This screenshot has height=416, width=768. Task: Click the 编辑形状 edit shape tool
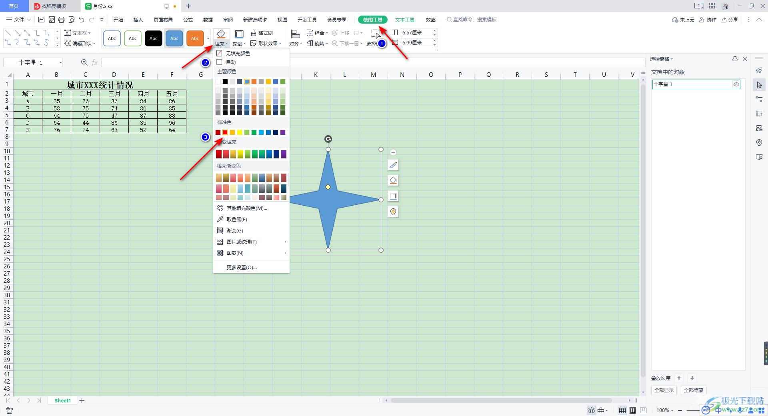80,43
